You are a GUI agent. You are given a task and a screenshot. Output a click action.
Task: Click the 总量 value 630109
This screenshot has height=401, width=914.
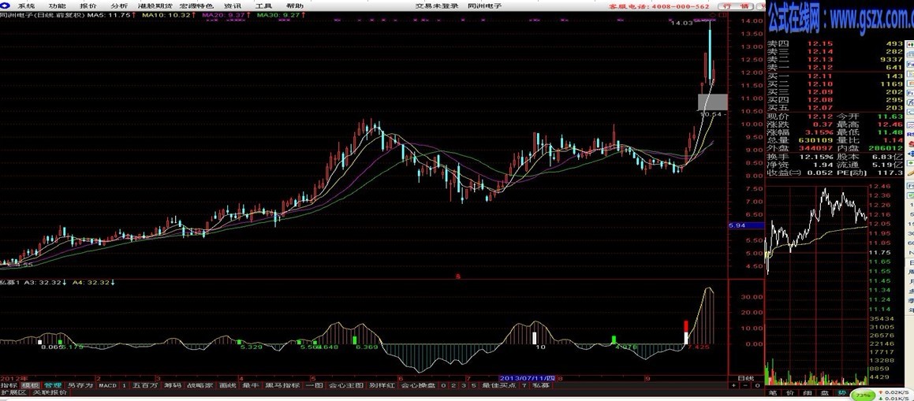815,140
